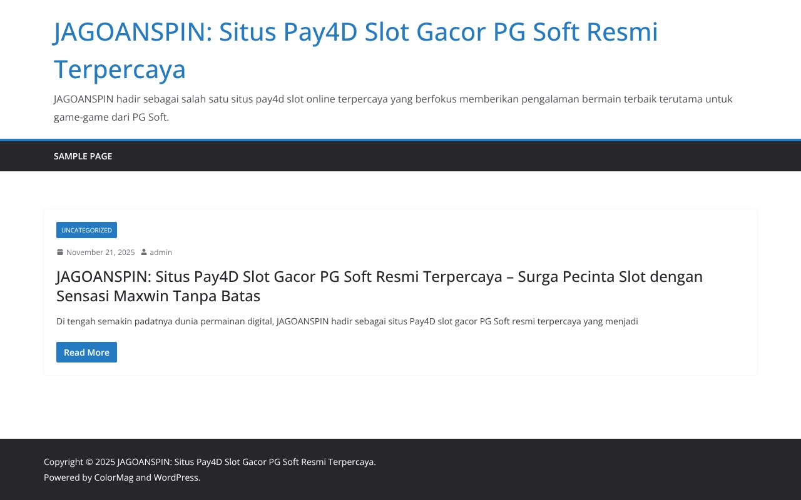
Task: Click an empty area of the dark navigation bar
Action: pos(438,156)
